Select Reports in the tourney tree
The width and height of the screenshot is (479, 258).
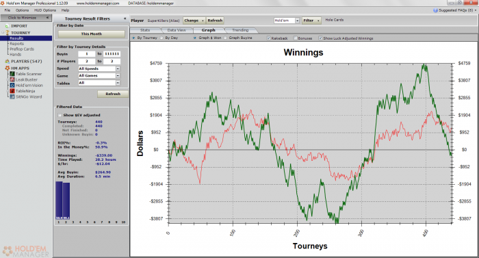pos(17,44)
